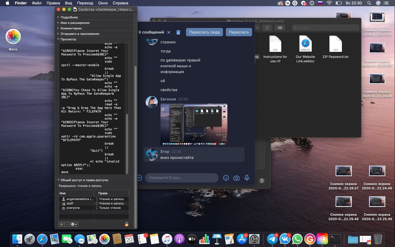Expand the Имя и расширение section
The image size is (395, 247).
coord(58,23)
